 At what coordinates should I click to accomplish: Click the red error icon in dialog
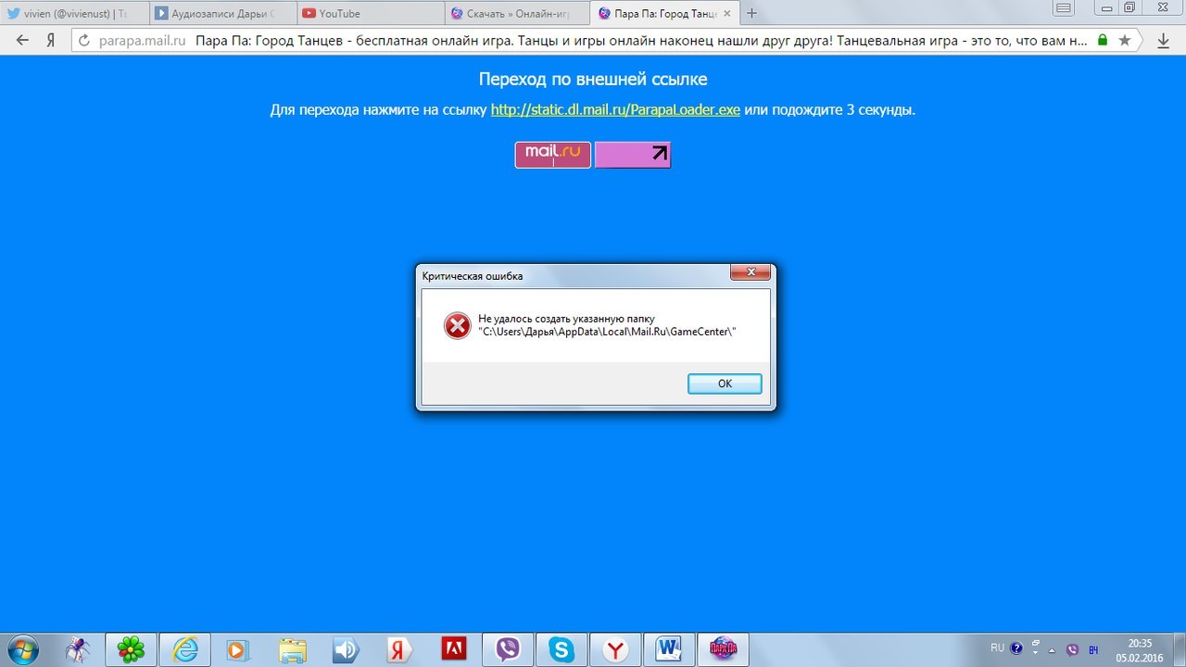[458, 325]
